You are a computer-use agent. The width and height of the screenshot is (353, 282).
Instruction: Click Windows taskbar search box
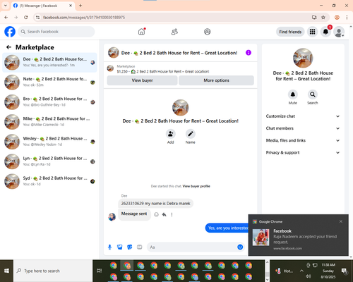coord(53,271)
